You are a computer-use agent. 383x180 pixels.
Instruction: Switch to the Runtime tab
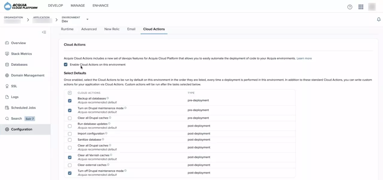67,29
